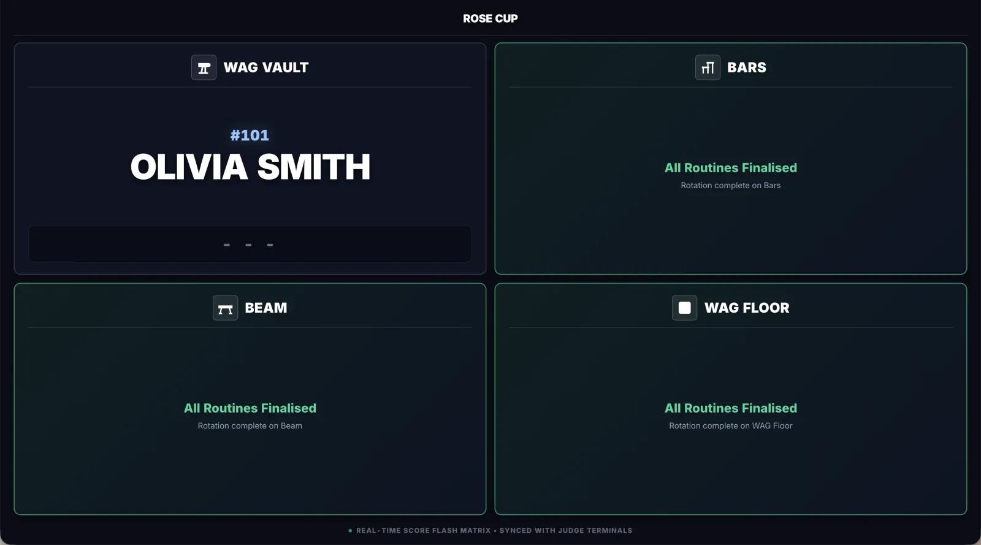
Task: Click the BEAM panel heading
Action: pos(266,308)
